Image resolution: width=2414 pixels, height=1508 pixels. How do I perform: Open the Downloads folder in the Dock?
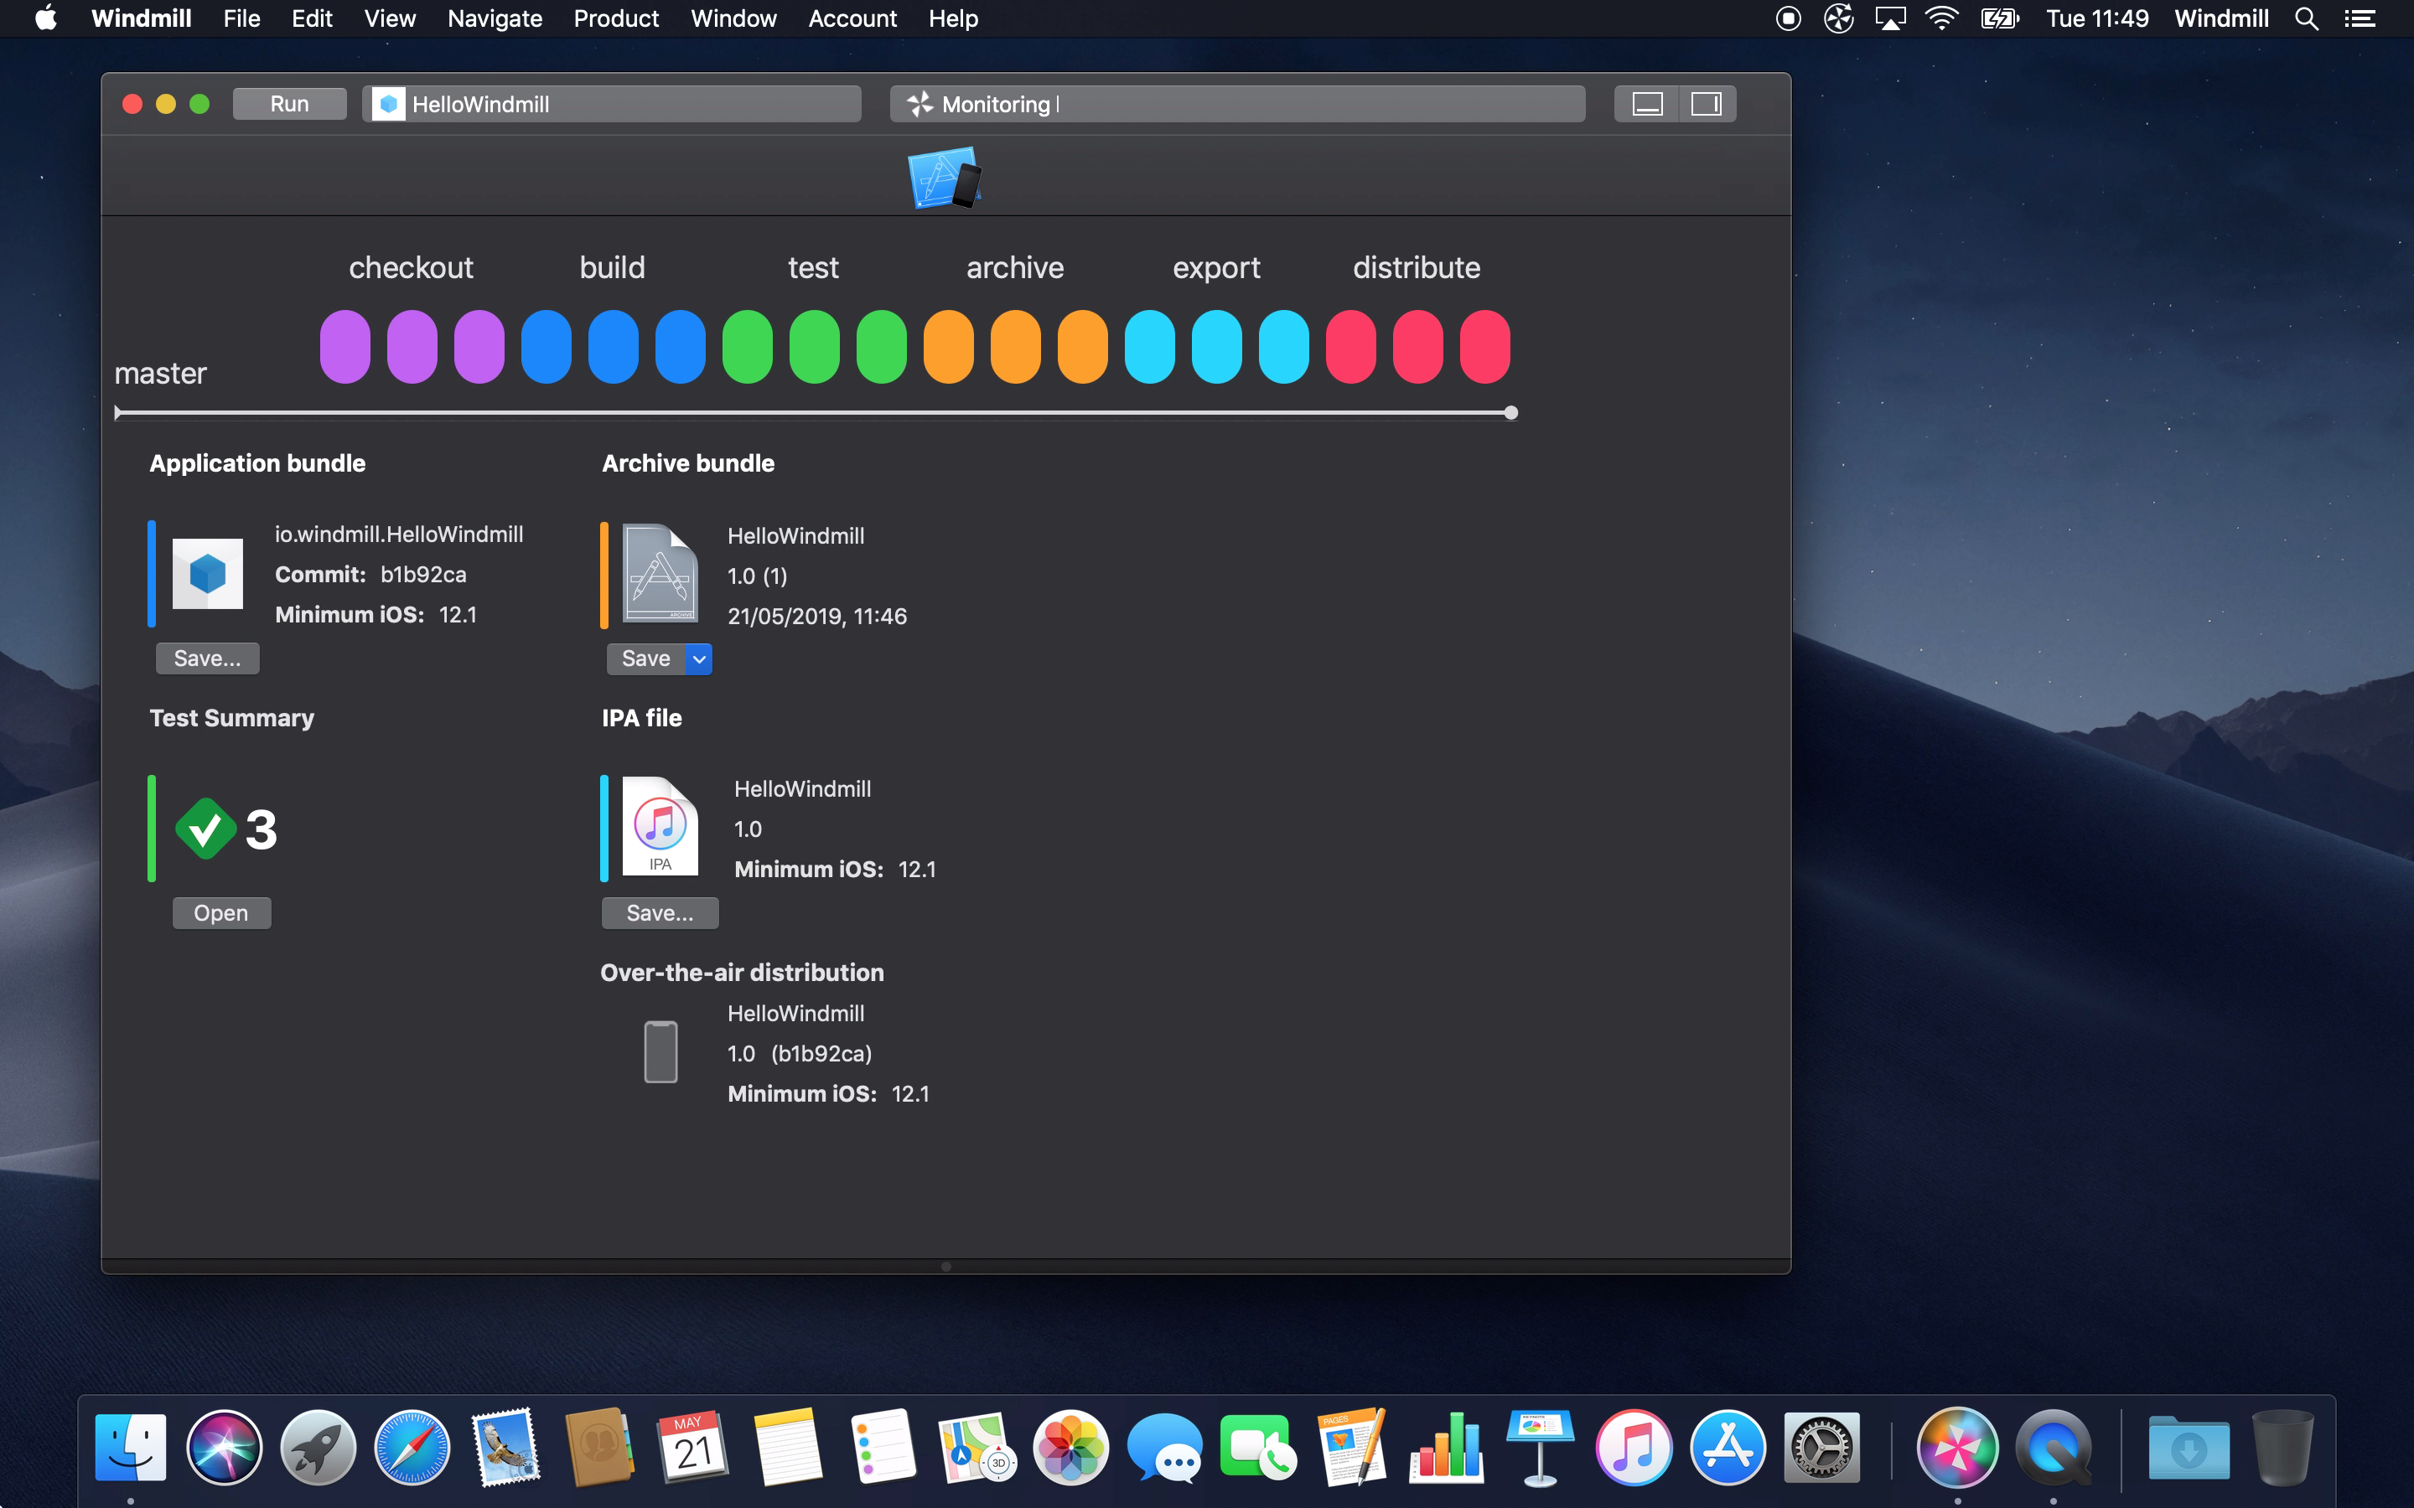[2189, 1447]
